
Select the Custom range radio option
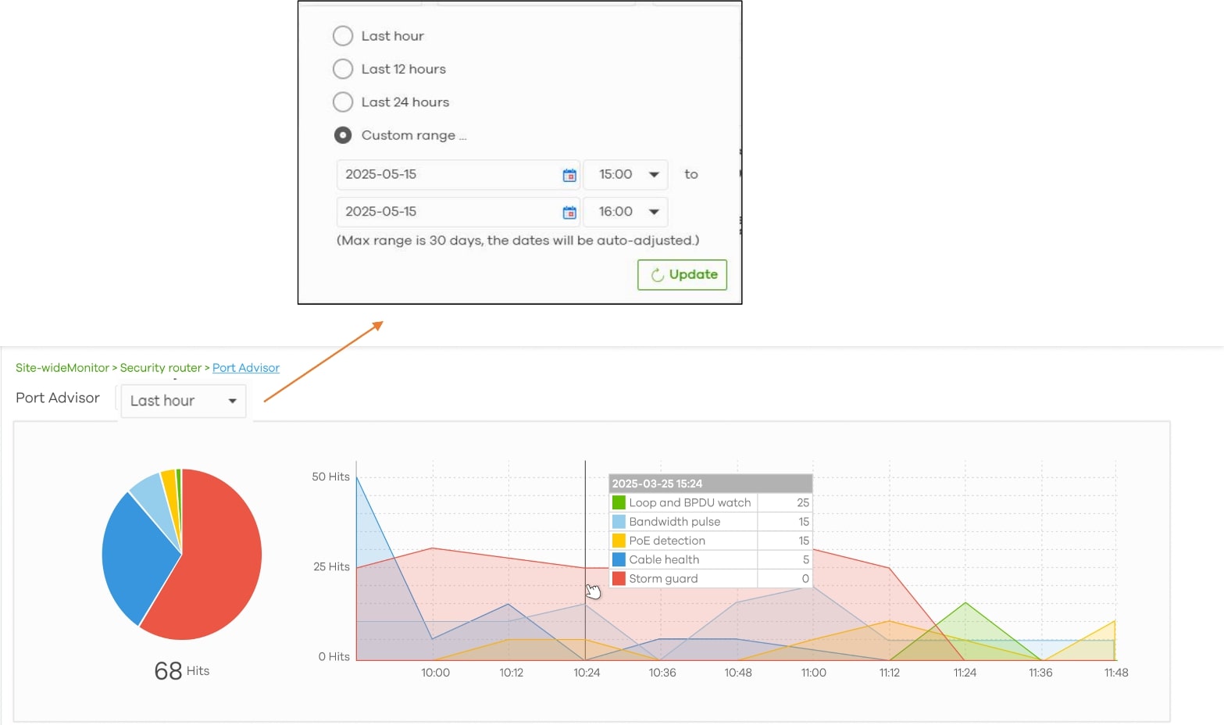click(343, 135)
